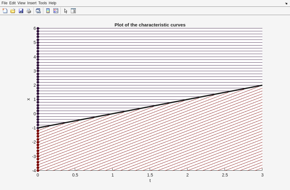Viewport: 290px width, 190px height.
Task: Open the Edit menu
Action: [x=12, y=3]
